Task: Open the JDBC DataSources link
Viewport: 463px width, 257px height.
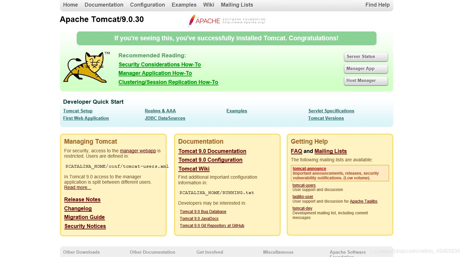Action: (x=165, y=118)
